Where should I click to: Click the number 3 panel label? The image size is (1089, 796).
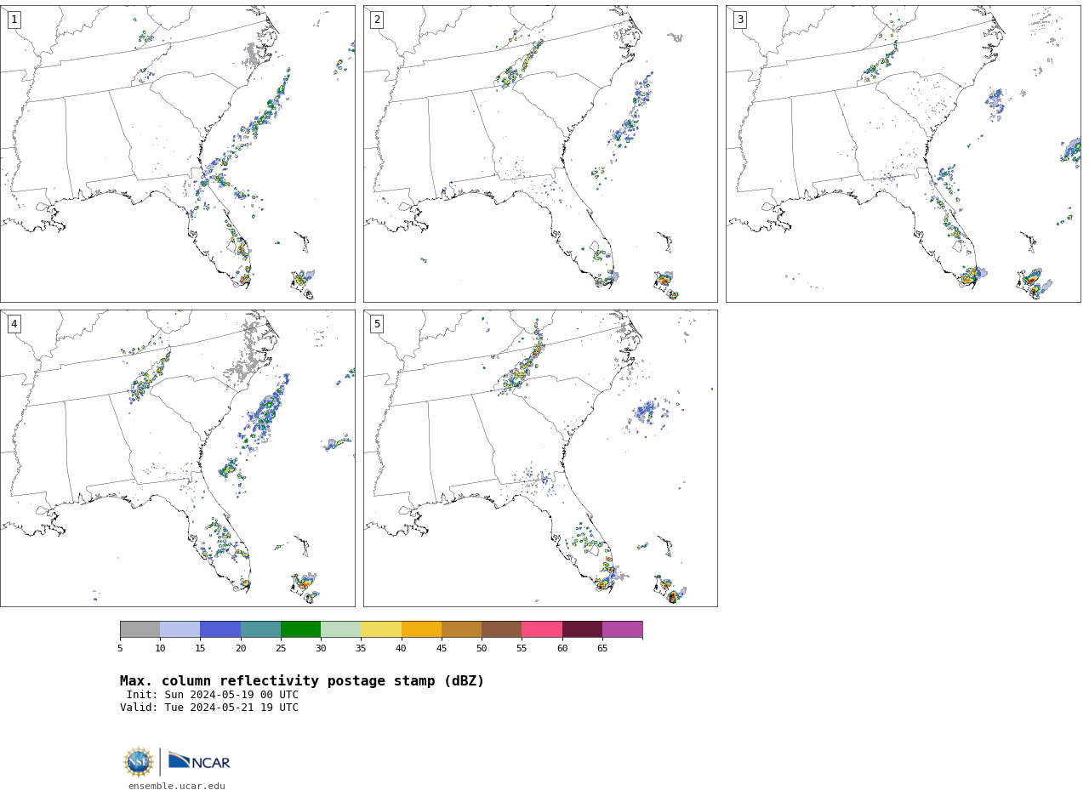740,20
